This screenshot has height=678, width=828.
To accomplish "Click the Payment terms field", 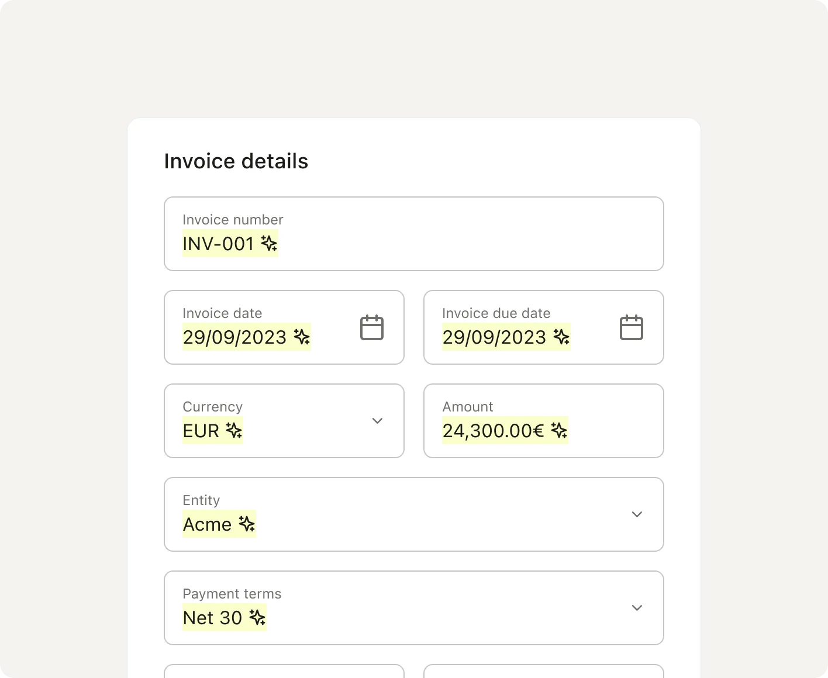I will pos(409,608).
